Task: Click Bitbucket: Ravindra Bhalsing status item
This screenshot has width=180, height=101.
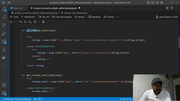Action: [x=17, y=99]
